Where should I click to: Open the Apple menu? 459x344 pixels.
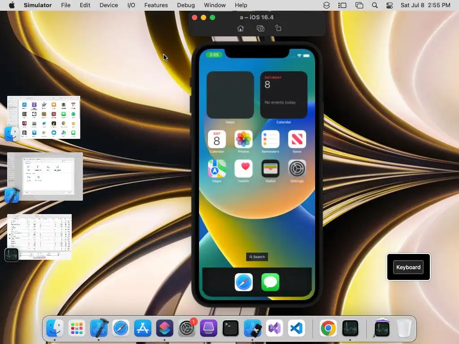pyautogui.click(x=12, y=5)
